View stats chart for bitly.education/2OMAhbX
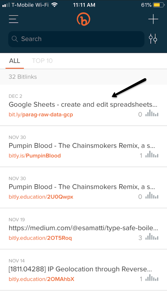The height and width of the screenshot is (297, 167). pos(152,277)
